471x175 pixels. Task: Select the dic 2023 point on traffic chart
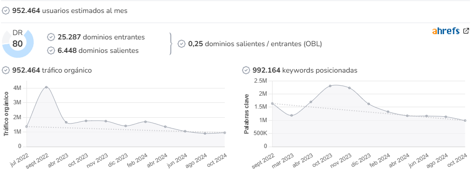click(126, 126)
